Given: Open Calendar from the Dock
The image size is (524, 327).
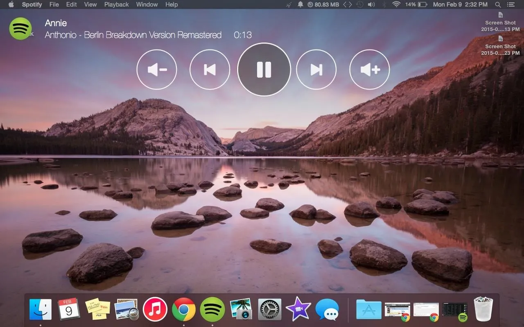Looking at the screenshot, I should tap(69, 309).
